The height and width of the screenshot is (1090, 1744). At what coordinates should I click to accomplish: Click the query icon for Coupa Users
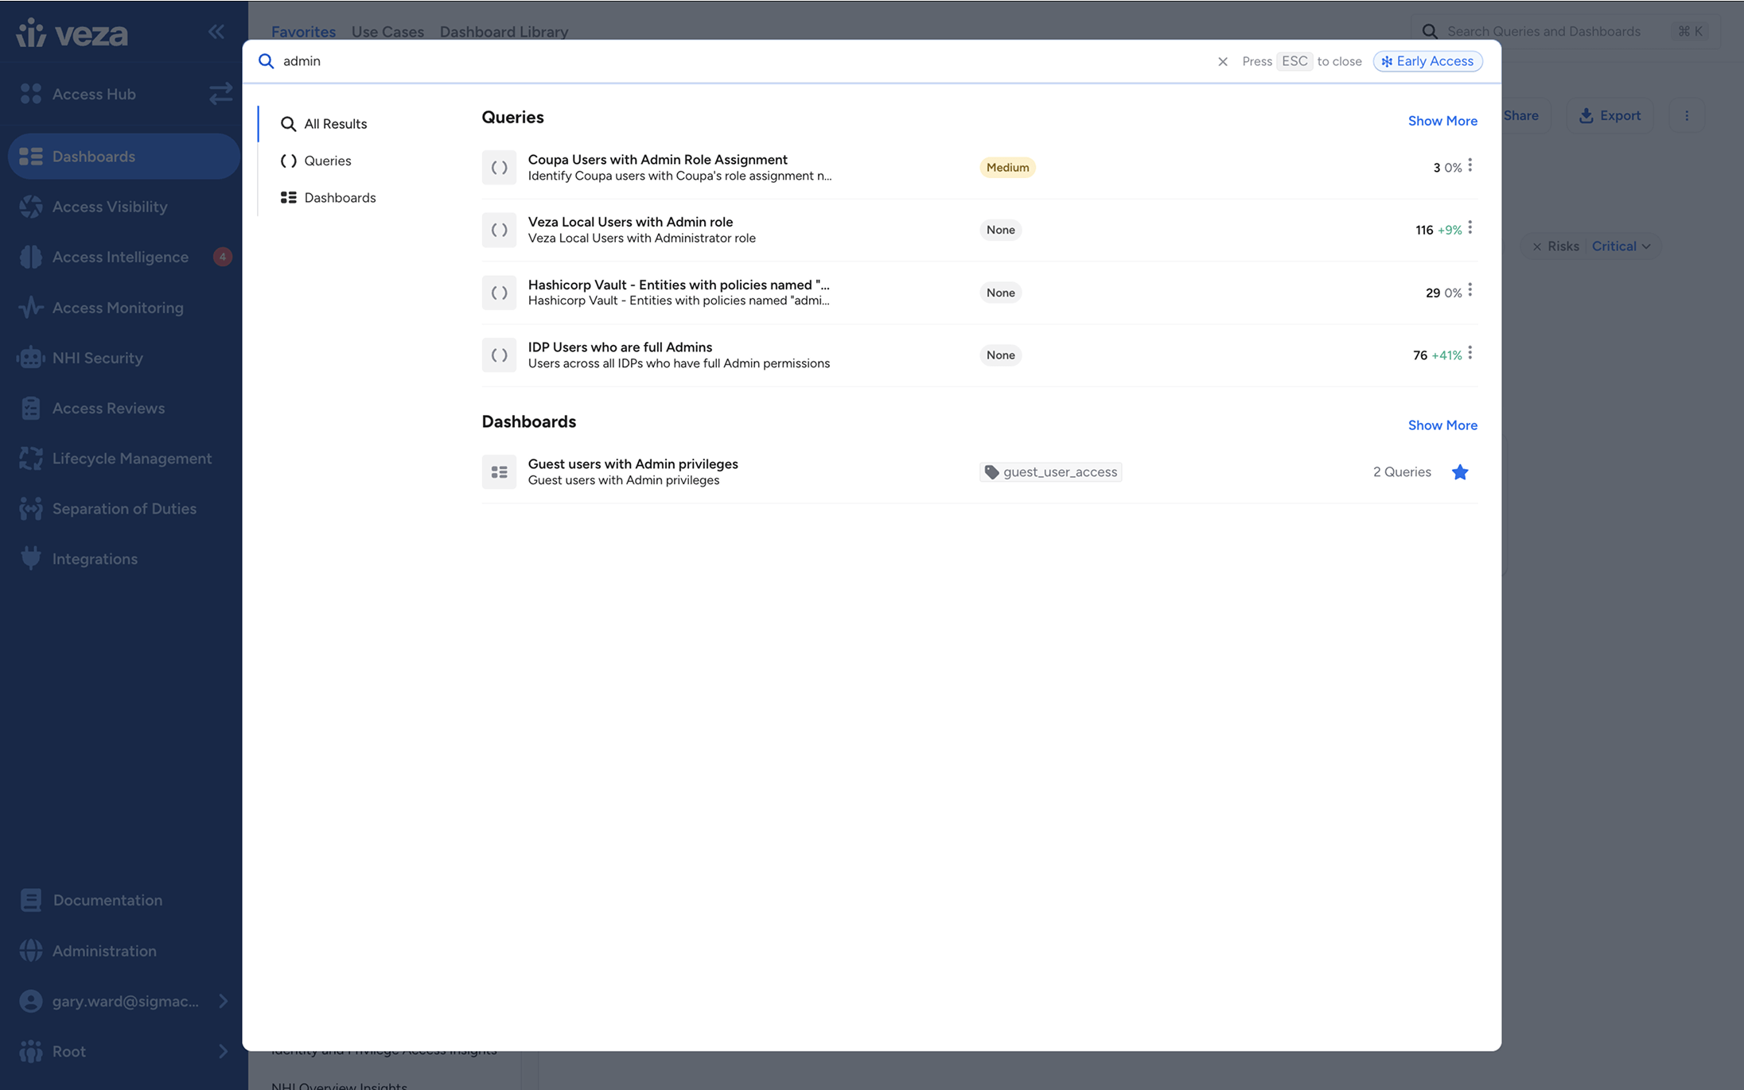499,168
